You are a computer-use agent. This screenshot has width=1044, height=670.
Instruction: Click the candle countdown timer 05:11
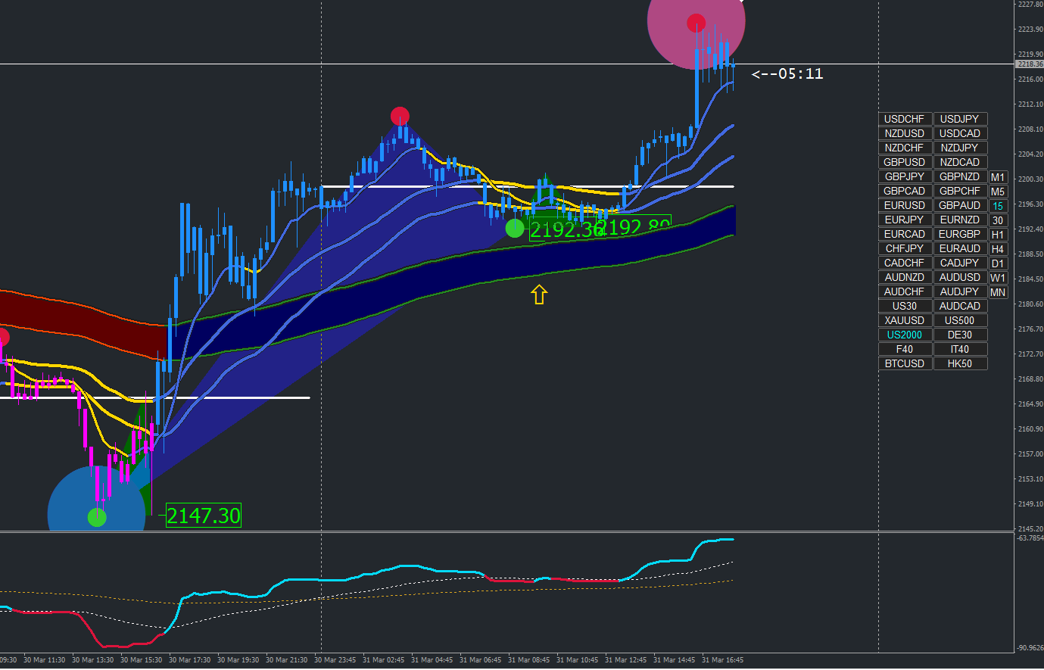pyautogui.click(x=787, y=73)
